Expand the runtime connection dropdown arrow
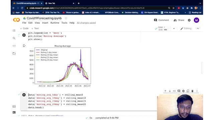The height and width of the screenshot is (120, 214). [x=174, y=29]
